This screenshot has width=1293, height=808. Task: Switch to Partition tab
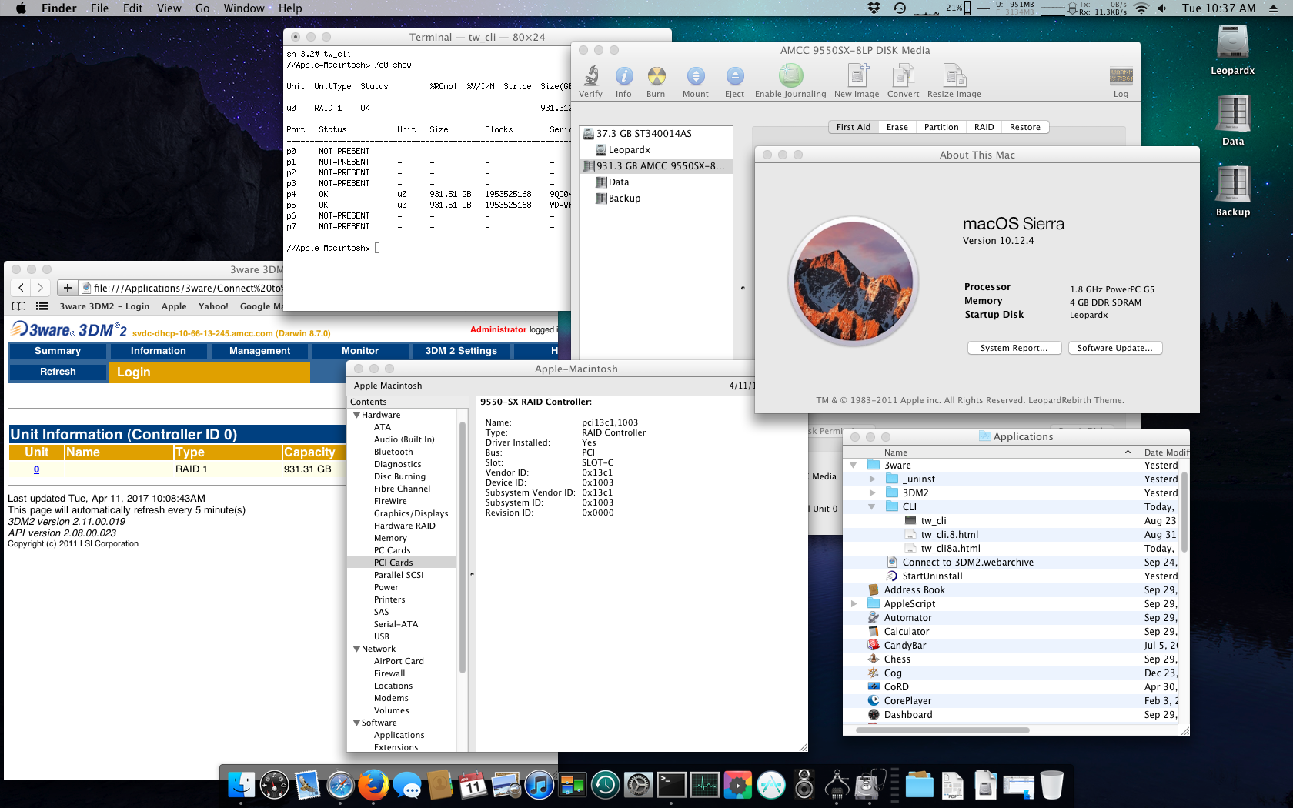(x=941, y=127)
